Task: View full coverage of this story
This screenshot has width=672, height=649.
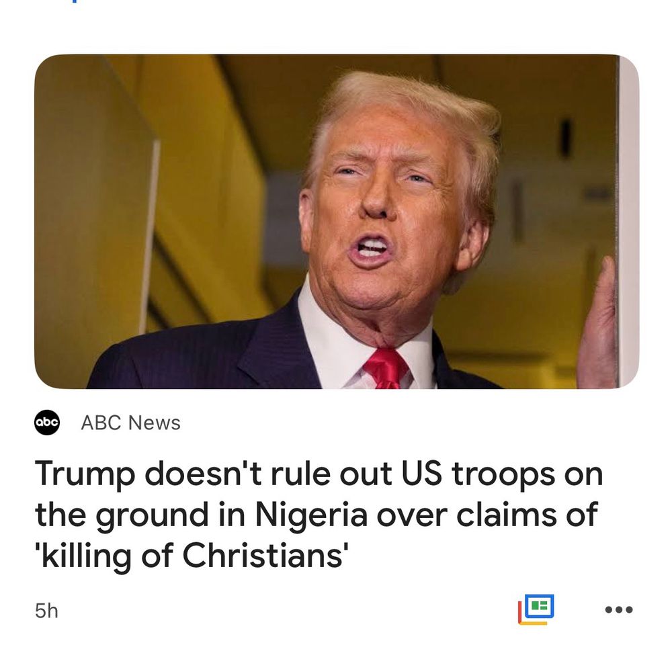Action: 536,609
